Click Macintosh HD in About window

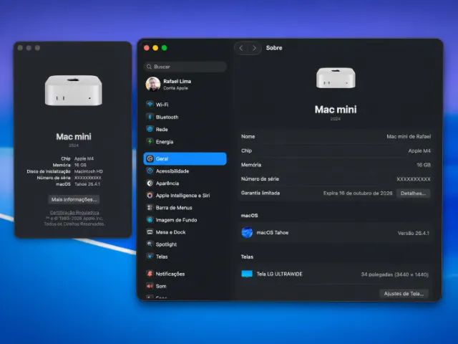click(89, 171)
